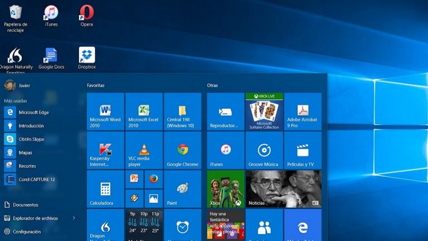The image size is (428, 241).
Task: Open Documentos in start menu
Action: coord(21,205)
